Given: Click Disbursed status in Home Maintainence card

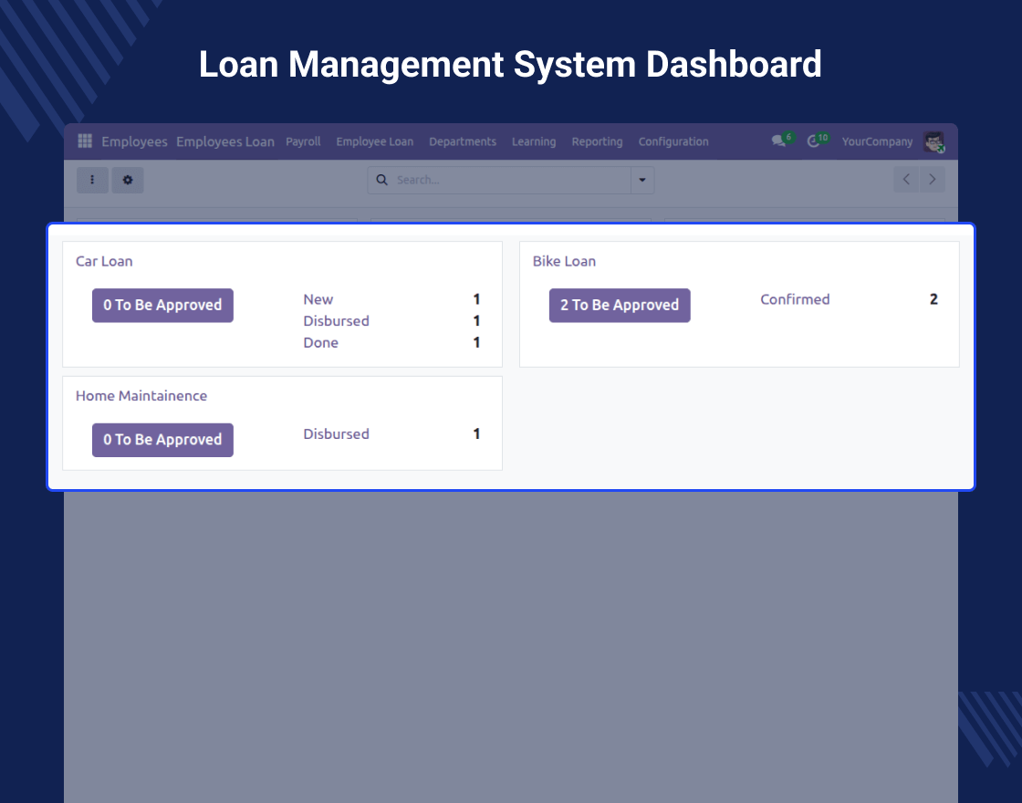Looking at the screenshot, I should tap(337, 433).
